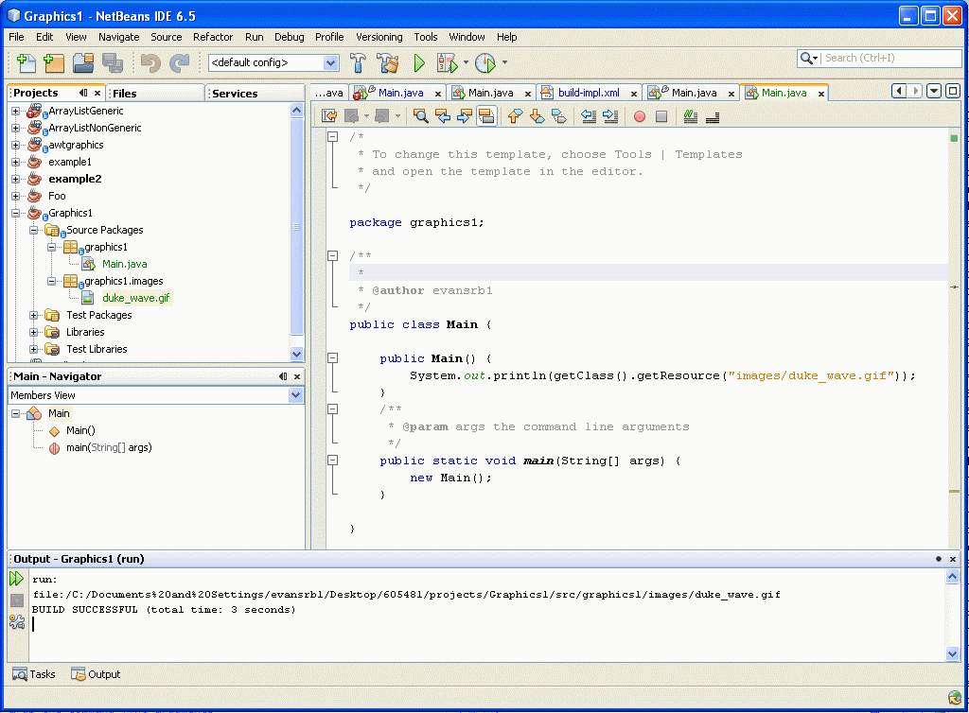
Task: Click the Save All icon
Action: pyautogui.click(x=113, y=63)
